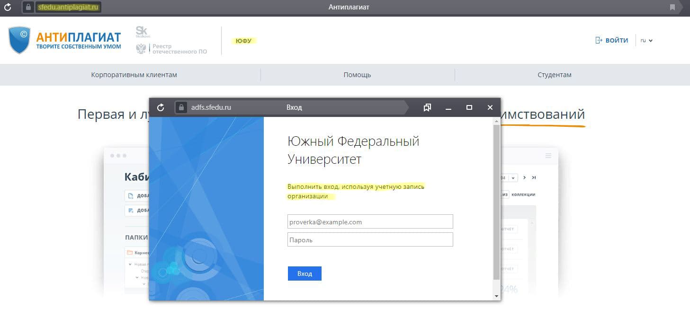The width and height of the screenshot is (690, 309).
Task: Open the Студентам menu item
Action: pos(555,75)
